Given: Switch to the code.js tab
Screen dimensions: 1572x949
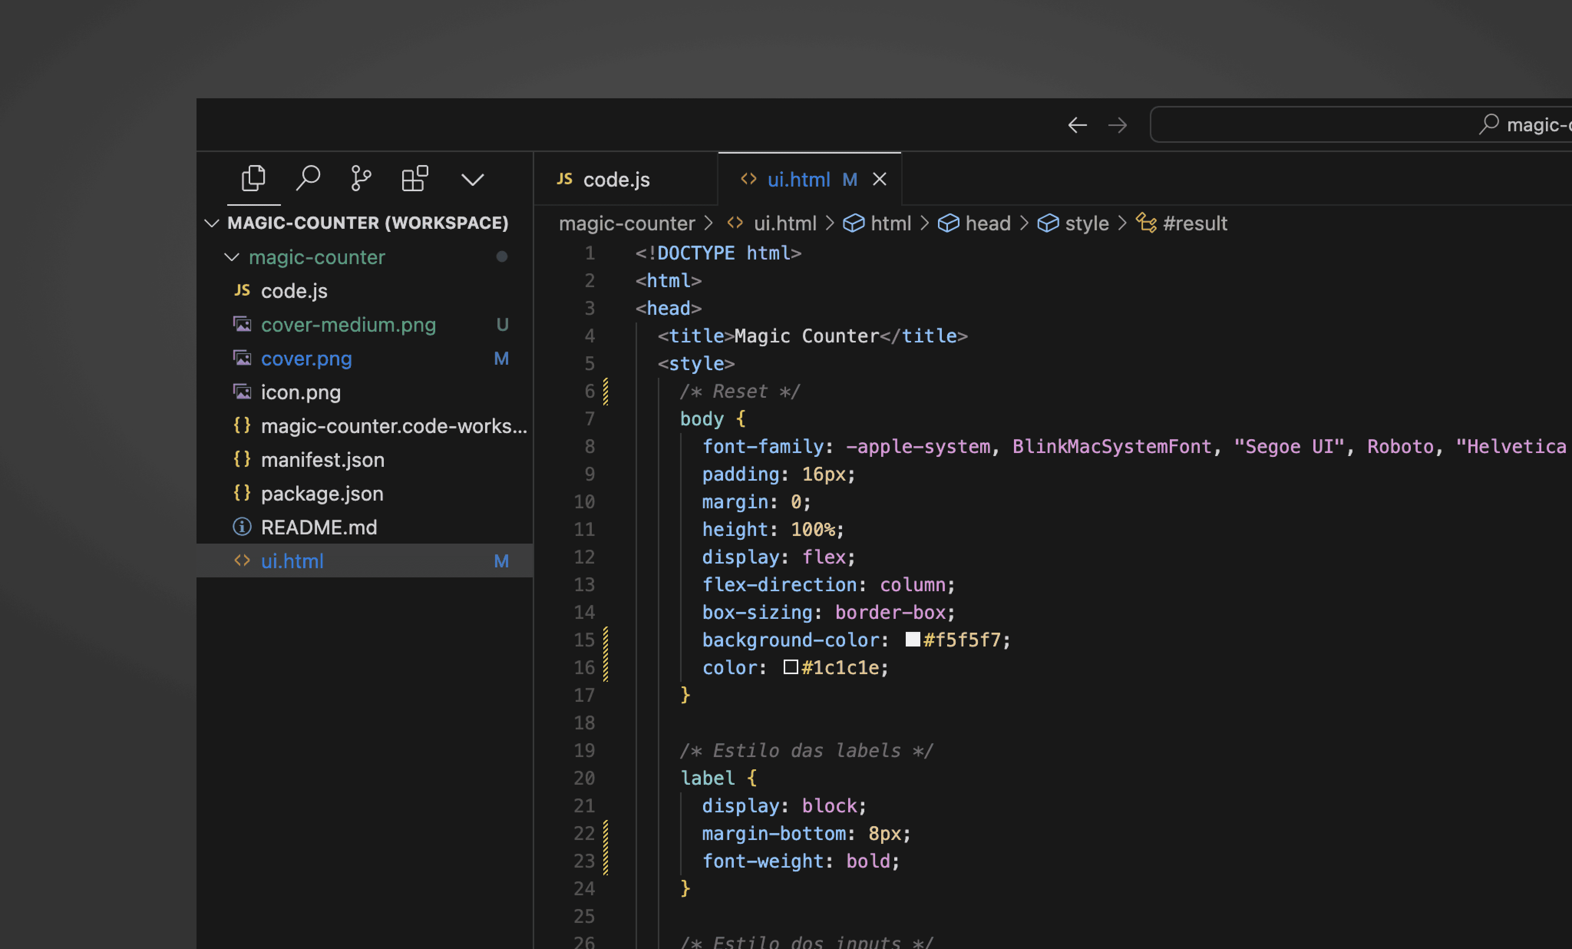Looking at the screenshot, I should pyautogui.click(x=616, y=179).
